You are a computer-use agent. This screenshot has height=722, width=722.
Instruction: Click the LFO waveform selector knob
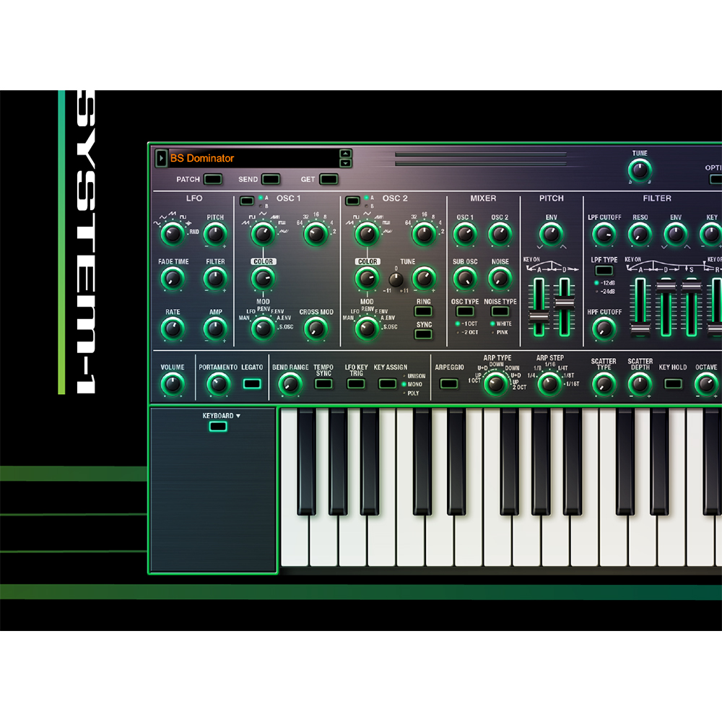click(x=173, y=234)
